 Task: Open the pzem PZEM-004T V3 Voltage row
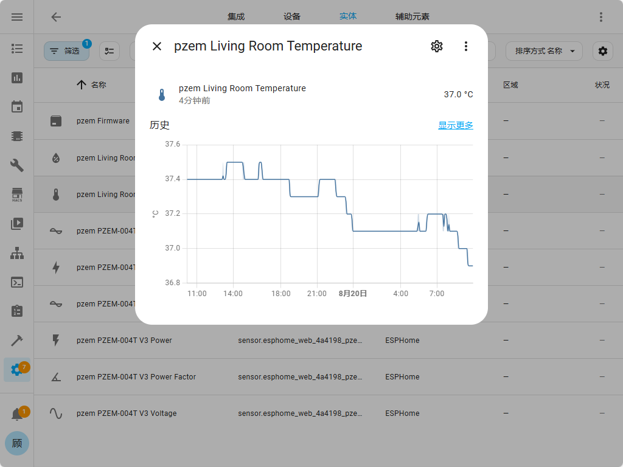point(127,413)
